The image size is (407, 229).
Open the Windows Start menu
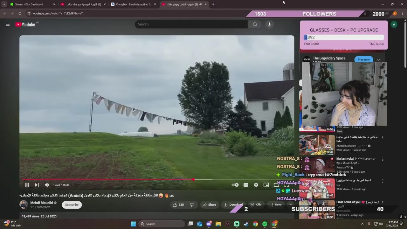133,224
